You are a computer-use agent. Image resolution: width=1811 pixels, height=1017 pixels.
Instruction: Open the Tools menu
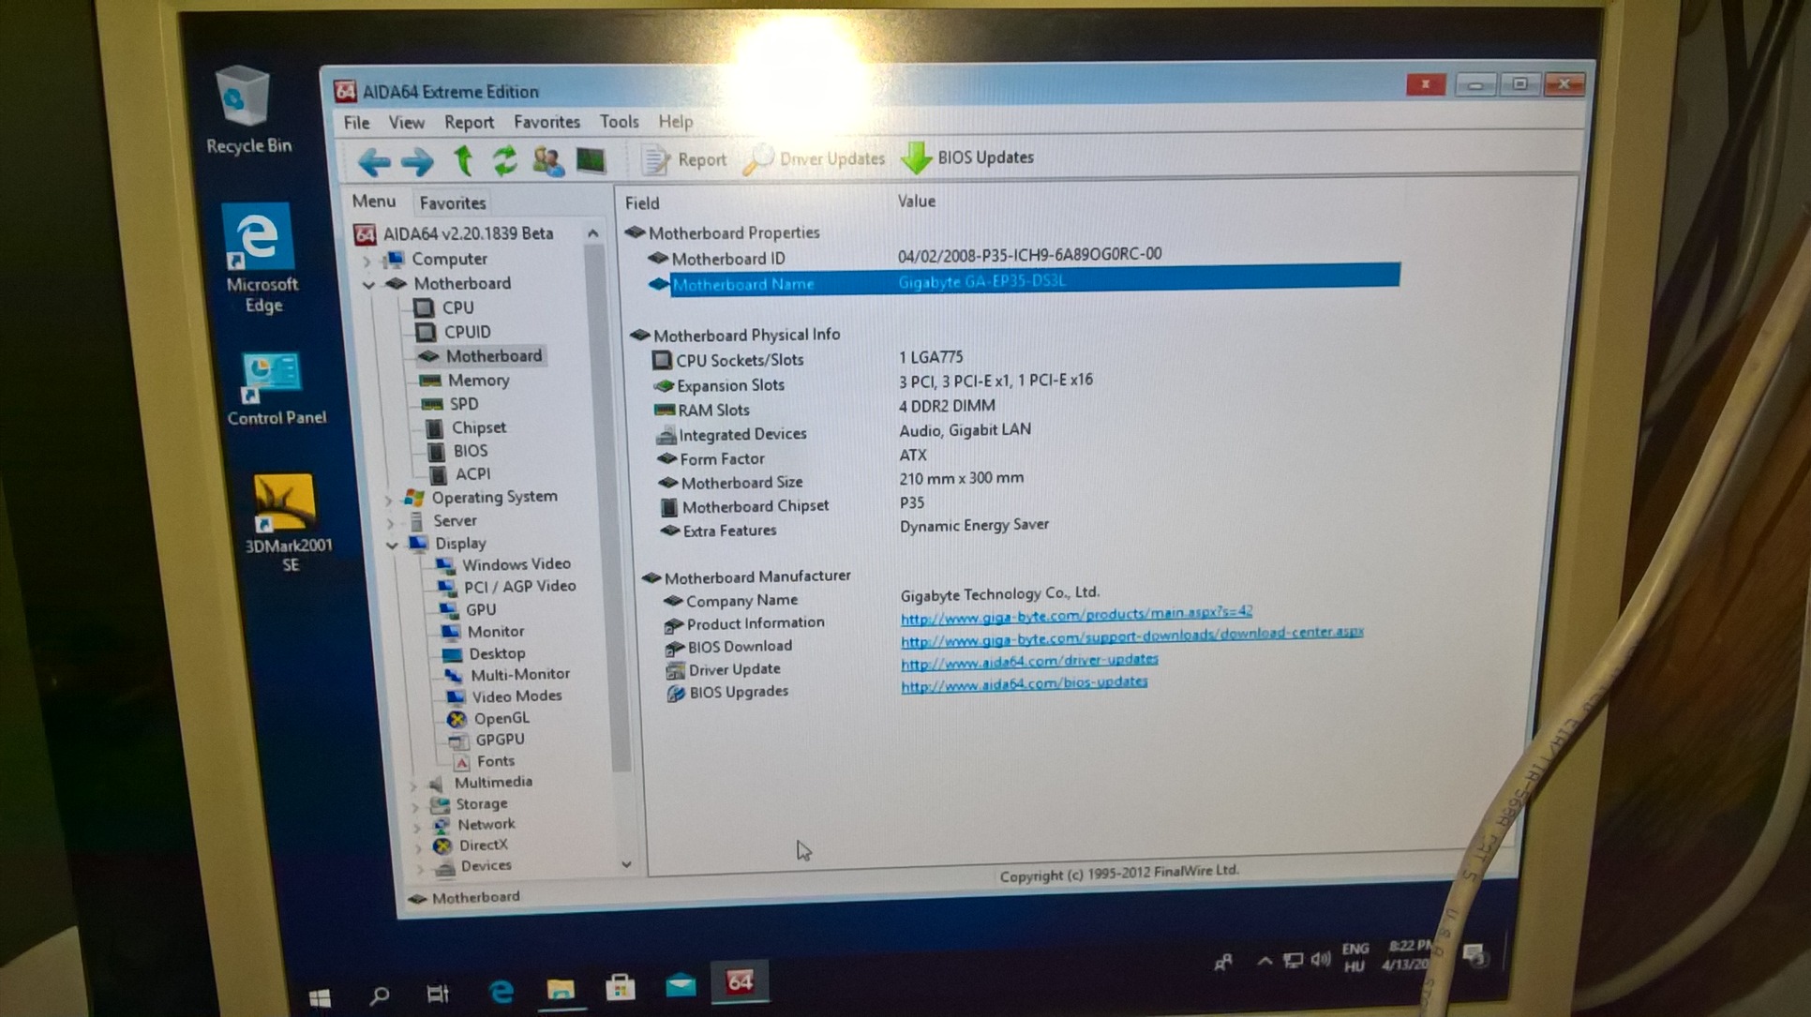(619, 122)
